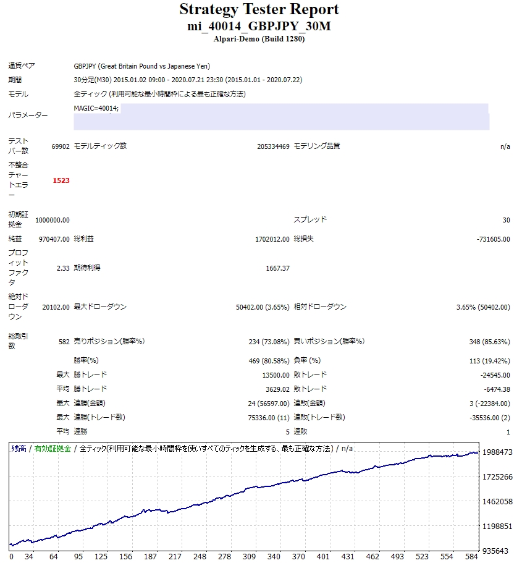Click the 相対ドローダウン label
Image resolution: width=522 pixels, height=563 pixels.
click(320, 307)
